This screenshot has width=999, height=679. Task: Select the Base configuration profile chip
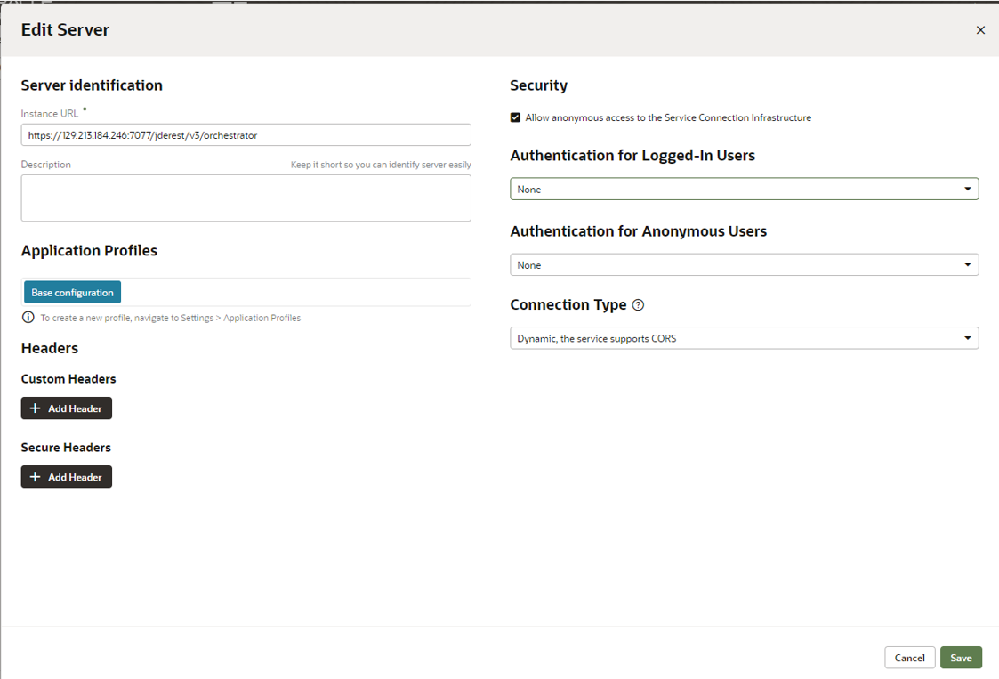(72, 293)
